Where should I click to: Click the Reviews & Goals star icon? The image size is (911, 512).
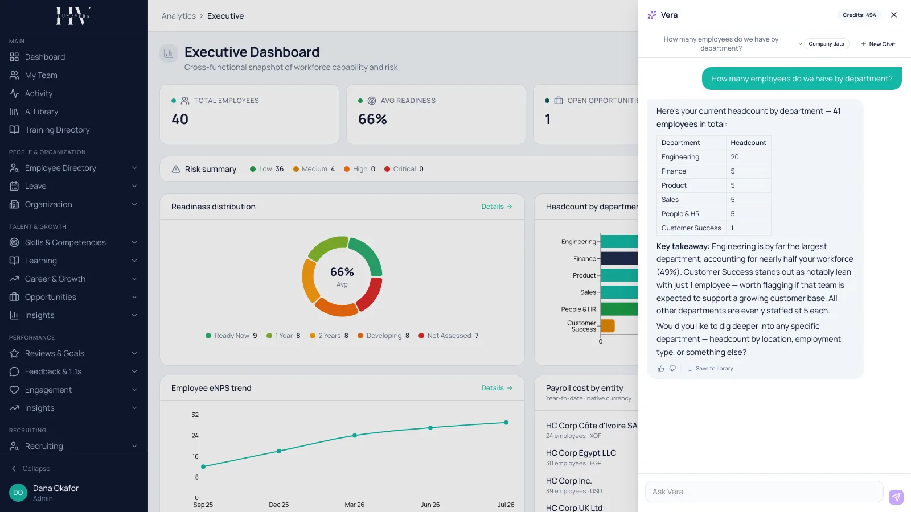pos(14,353)
